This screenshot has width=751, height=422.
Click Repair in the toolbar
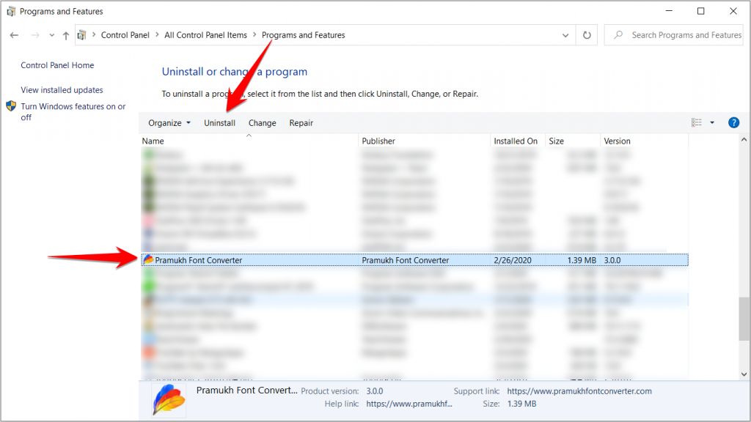[x=301, y=123]
